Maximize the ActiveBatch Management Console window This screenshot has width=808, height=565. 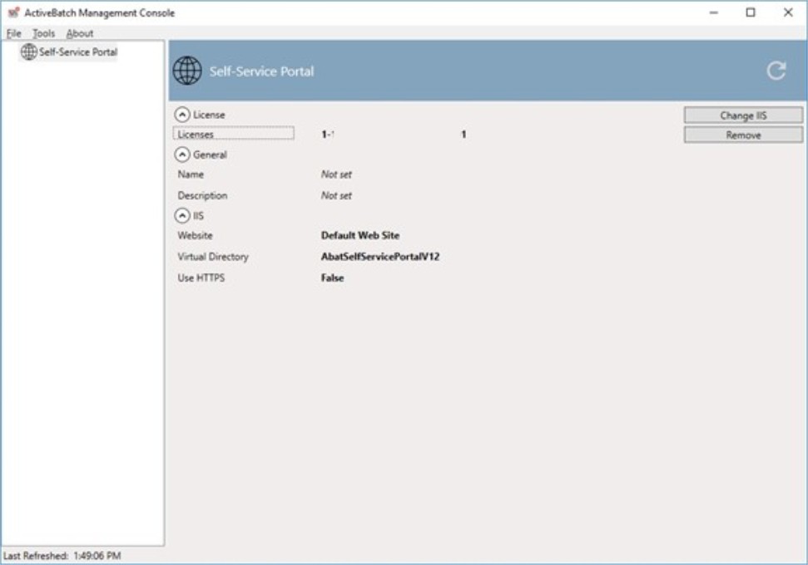pyautogui.click(x=751, y=12)
